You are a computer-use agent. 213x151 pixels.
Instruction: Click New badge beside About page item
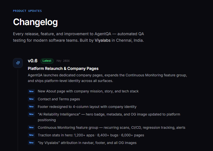click(31, 91)
